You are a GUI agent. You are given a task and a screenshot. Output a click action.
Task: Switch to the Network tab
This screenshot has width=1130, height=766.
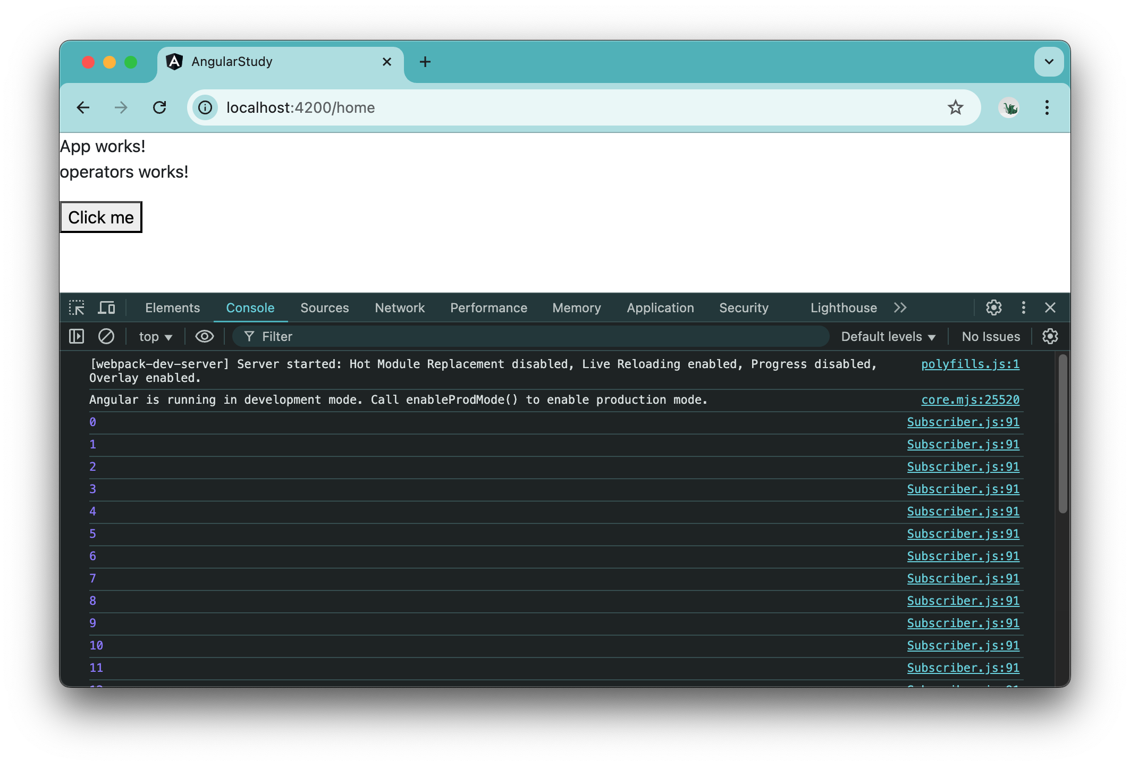tap(399, 307)
